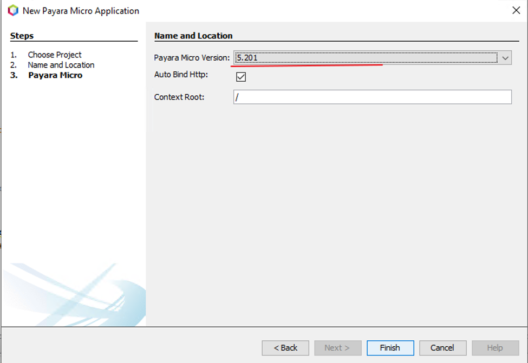Cancel the New Payara Micro Application wizard
Image resolution: width=528 pixels, height=363 pixels.
442,347
